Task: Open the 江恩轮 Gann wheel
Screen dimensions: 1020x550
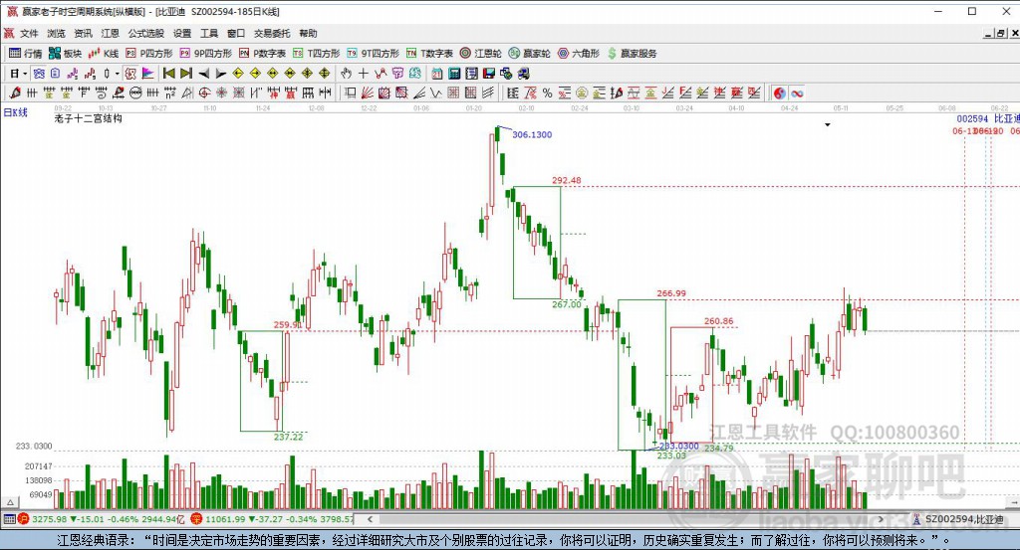Action: 481,54
